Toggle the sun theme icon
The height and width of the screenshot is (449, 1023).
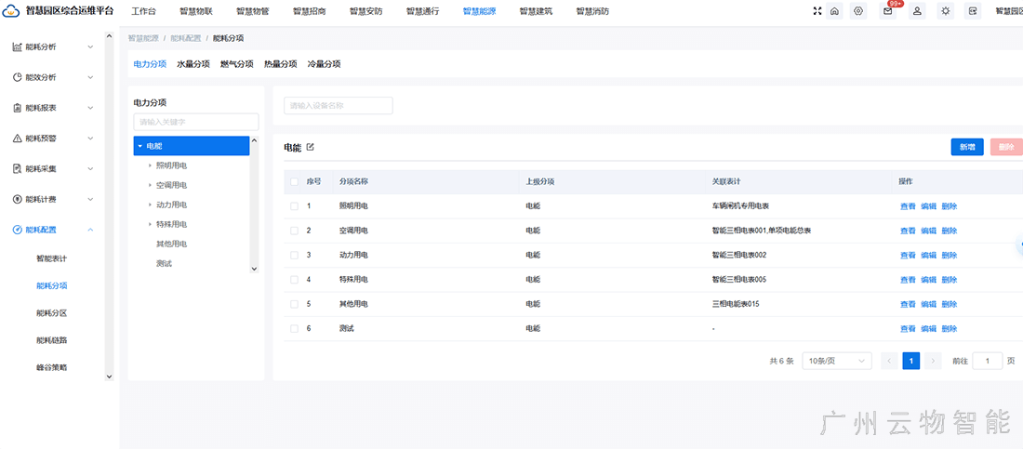point(946,11)
